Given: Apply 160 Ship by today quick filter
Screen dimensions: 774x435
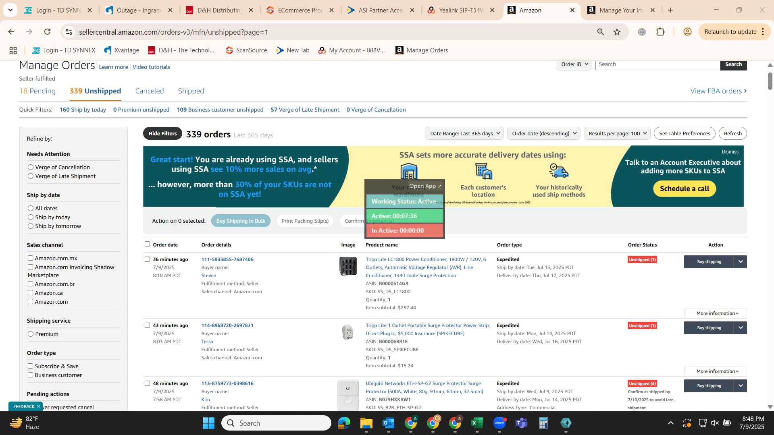Looking at the screenshot, I should coord(83,110).
